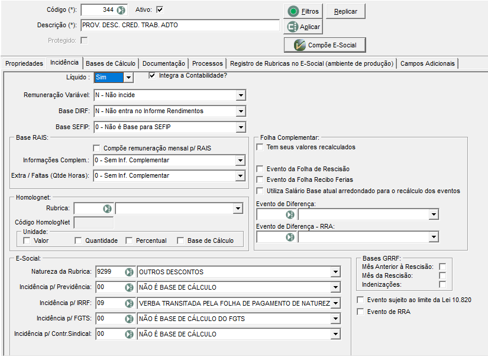Toggle Integra a Contabilidade checkbox
Image resolution: width=488 pixels, height=356 pixels.
pyautogui.click(x=152, y=75)
